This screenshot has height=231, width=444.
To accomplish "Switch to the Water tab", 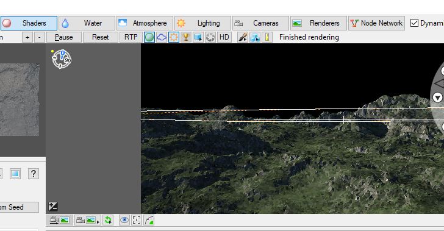I will click(87, 23).
